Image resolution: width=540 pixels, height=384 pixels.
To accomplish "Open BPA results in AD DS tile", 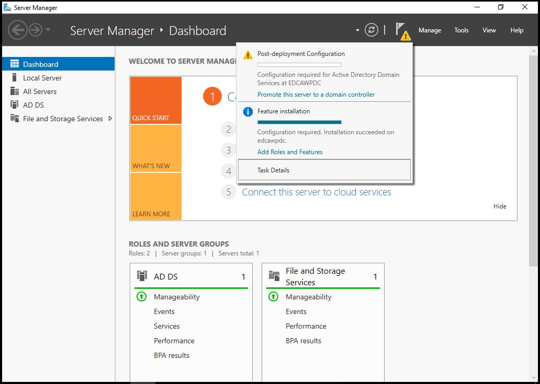I will [172, 355].
